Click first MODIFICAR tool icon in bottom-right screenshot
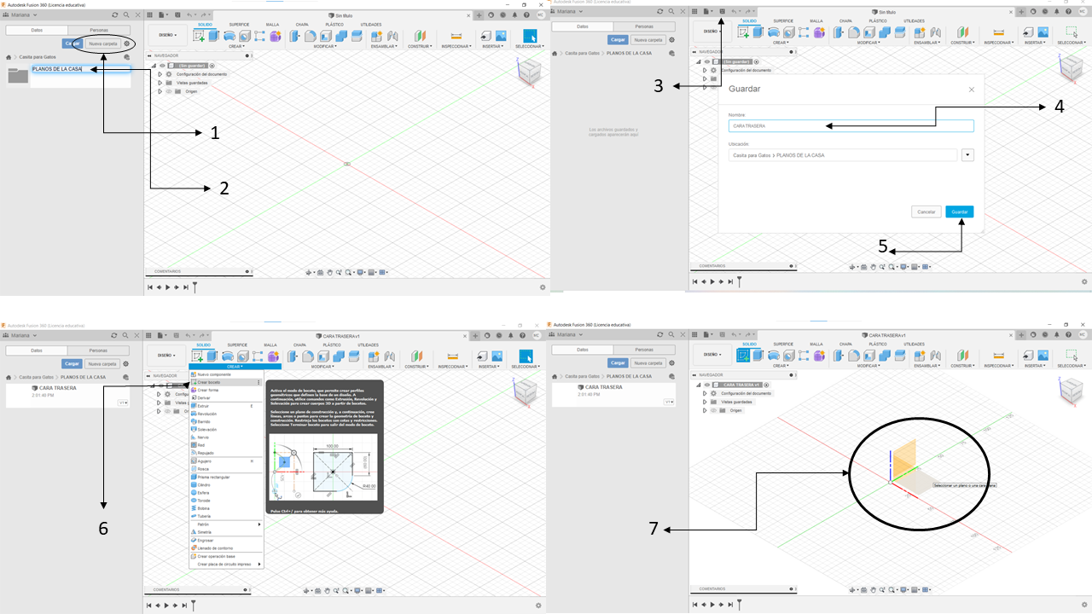The height and width of the screenshot is (614, 1092). (837, 355)
